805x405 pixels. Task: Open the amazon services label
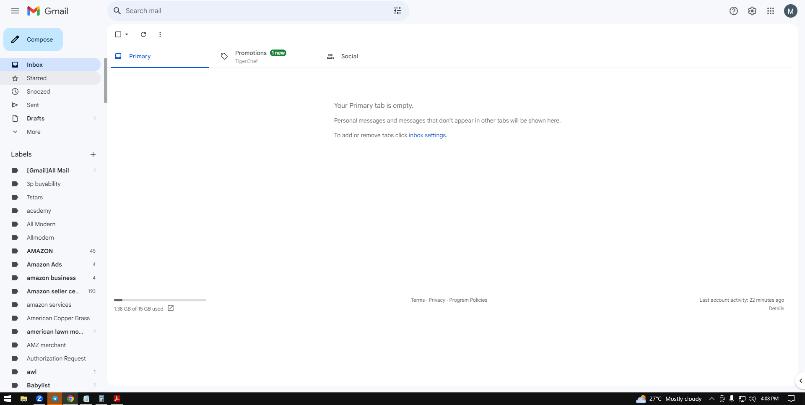click(50, 305)
